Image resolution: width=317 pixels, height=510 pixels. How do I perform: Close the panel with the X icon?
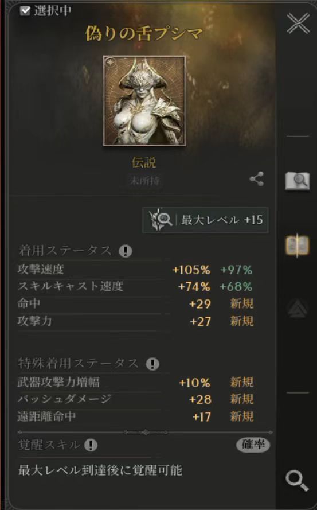[298, 24]
